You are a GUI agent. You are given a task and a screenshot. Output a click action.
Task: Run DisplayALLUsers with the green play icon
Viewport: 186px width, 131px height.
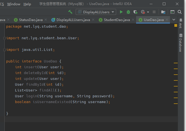[121, 12]
